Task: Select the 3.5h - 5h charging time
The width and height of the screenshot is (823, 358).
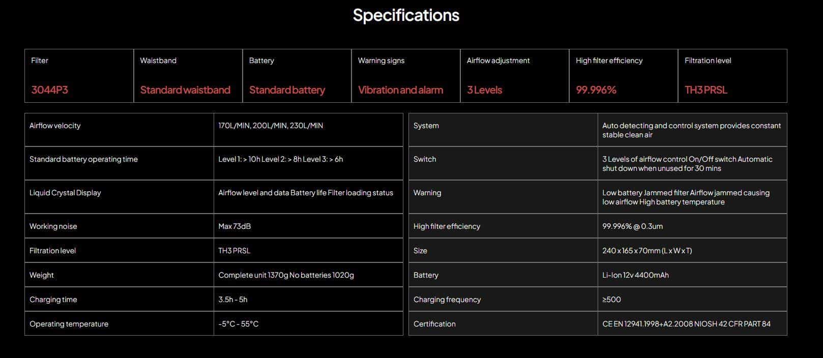Action: [233, 300]
